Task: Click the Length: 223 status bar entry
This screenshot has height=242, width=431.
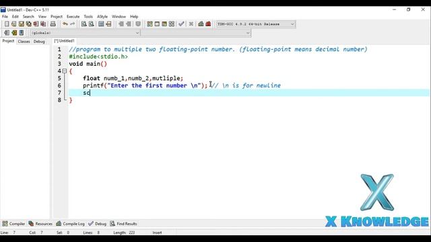Action: click(x=124, y=233)
